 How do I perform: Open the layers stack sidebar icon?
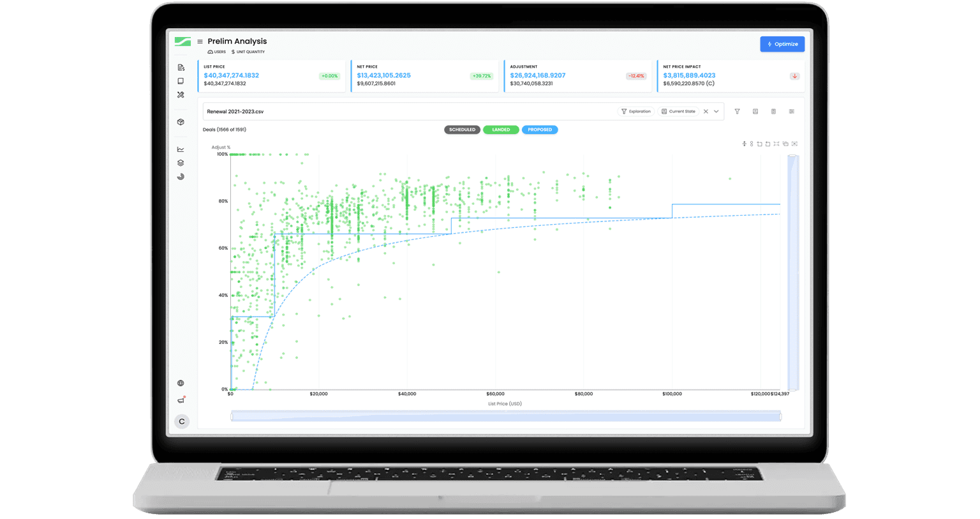(x=181, y=163)
